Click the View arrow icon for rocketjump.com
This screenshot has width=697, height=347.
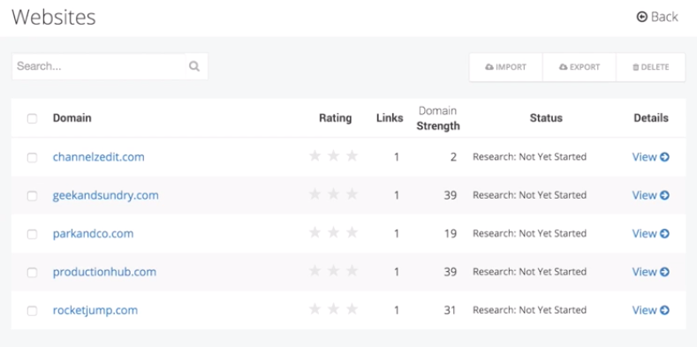coord(664,310)
